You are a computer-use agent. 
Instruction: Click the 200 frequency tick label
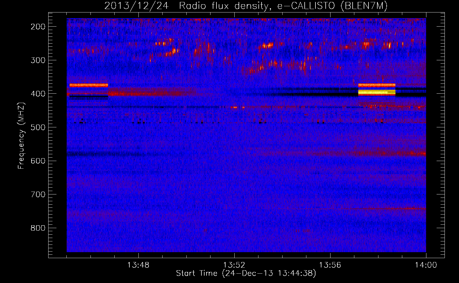click(x=38, y=27)
